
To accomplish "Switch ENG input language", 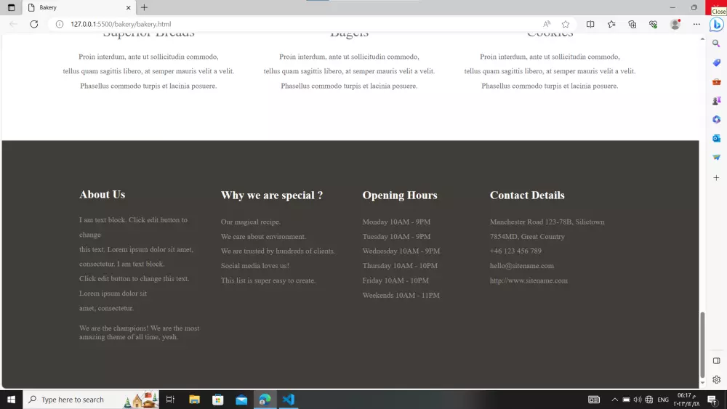I will [663, 400].
